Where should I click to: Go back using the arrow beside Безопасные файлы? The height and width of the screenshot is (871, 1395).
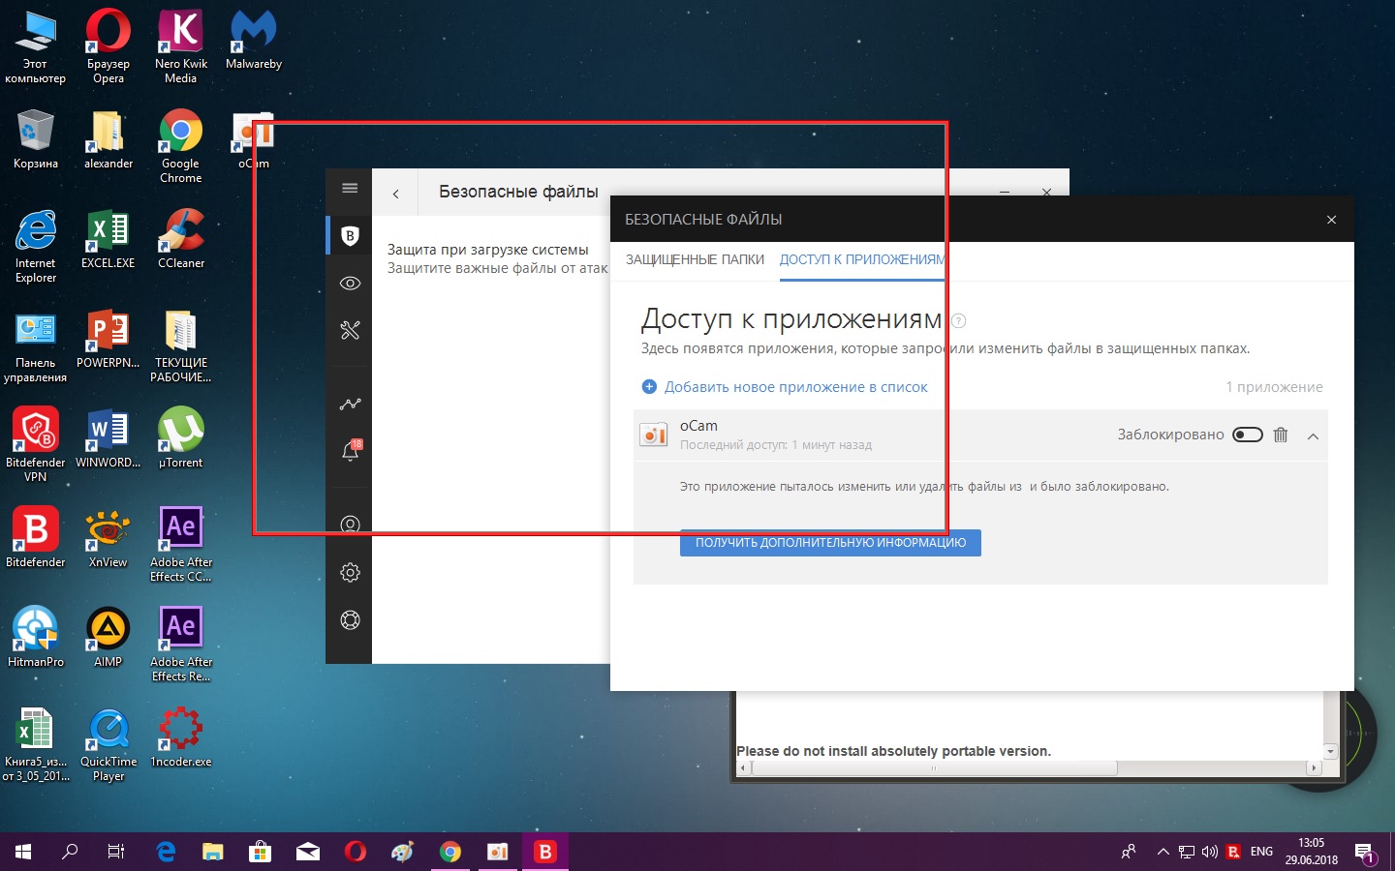[x=395, y=194]
